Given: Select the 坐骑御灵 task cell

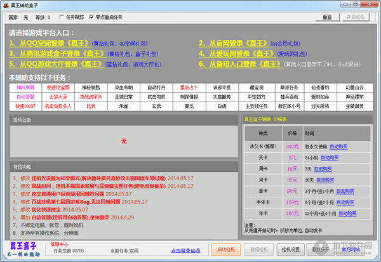Looking at the screenshot, I should tap(355, 107).
